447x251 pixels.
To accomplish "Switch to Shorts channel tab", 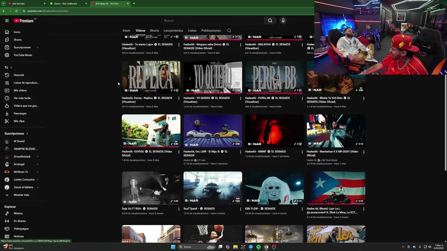I will pos(154,31).
